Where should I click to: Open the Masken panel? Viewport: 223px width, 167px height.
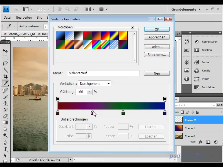pyautogui.click(x=203, y=50)
